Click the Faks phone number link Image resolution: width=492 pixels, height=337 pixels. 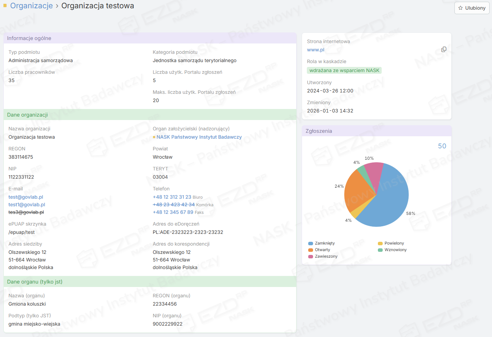173,212
